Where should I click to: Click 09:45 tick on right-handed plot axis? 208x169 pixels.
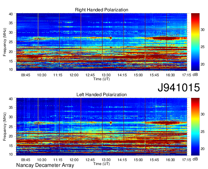pyautogui.click(x=26, y=75)
